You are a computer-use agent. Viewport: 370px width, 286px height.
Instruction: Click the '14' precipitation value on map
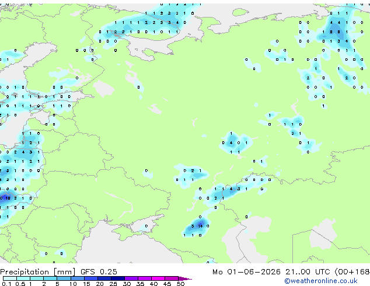[200, 226]
